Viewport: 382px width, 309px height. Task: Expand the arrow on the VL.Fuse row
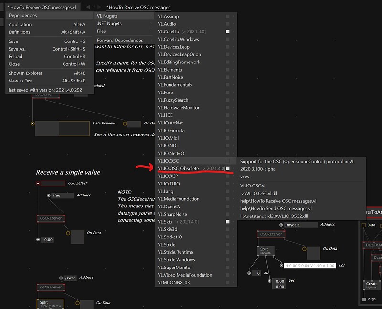[x=233, y=93]
